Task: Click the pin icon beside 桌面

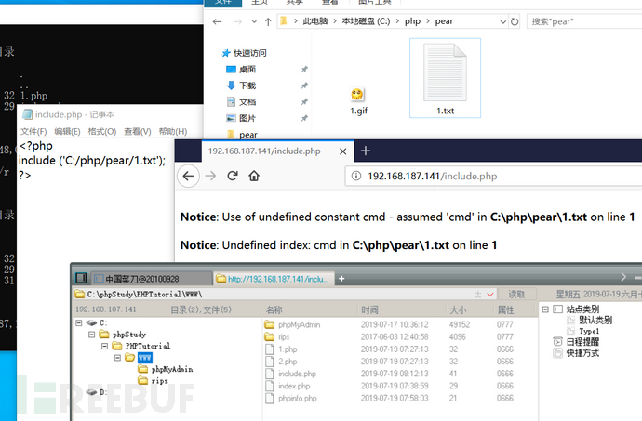Action: pos(304,69)
